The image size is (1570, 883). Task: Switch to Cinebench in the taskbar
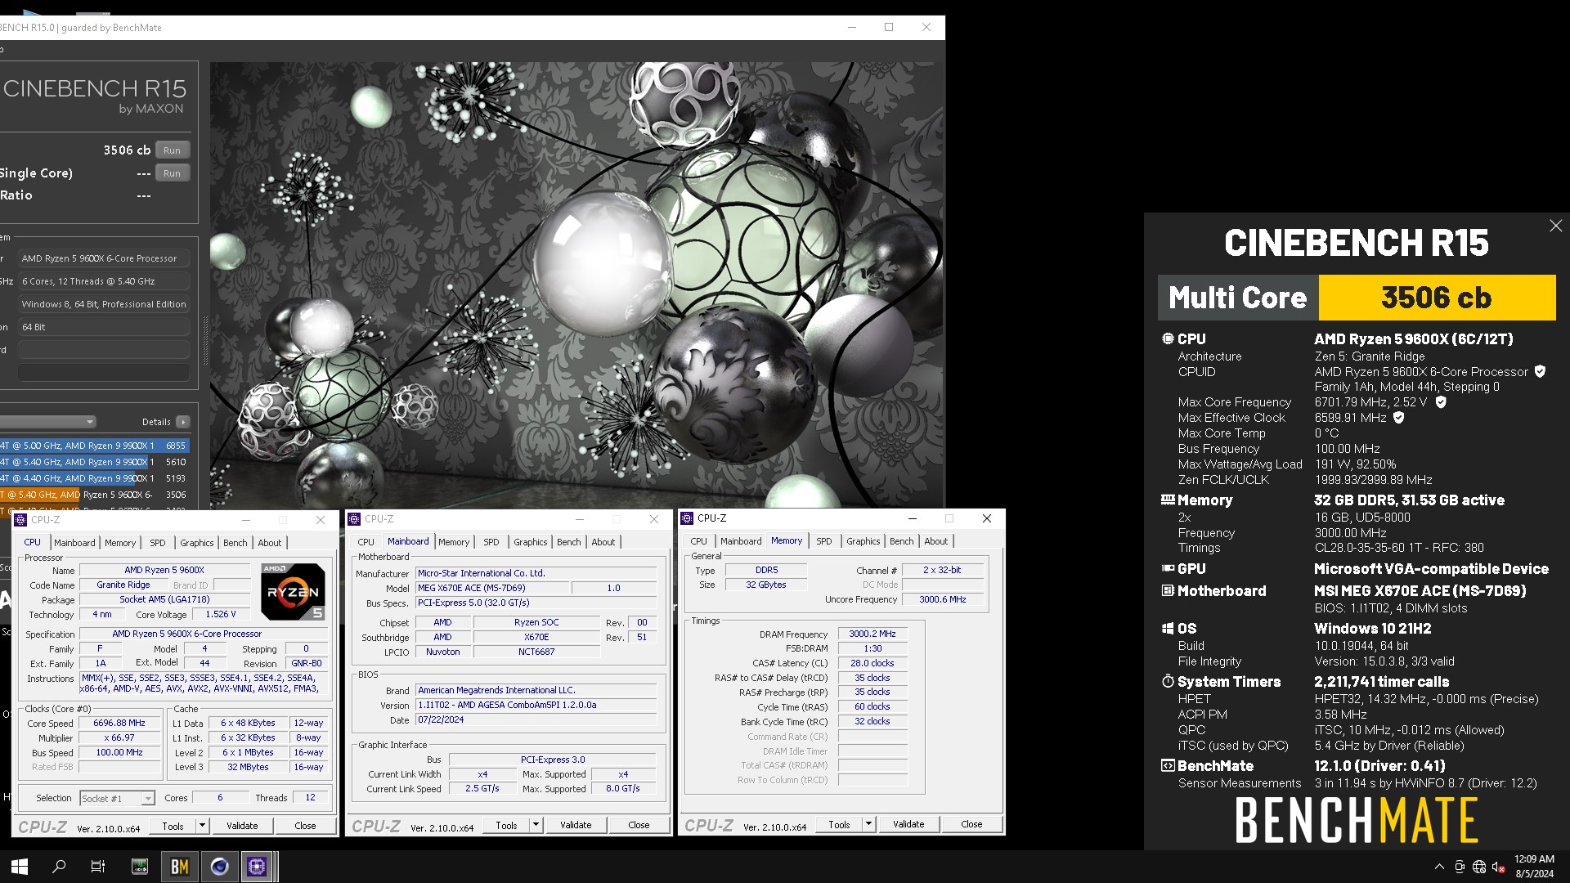pyautogui.click(x=219, y=867)
